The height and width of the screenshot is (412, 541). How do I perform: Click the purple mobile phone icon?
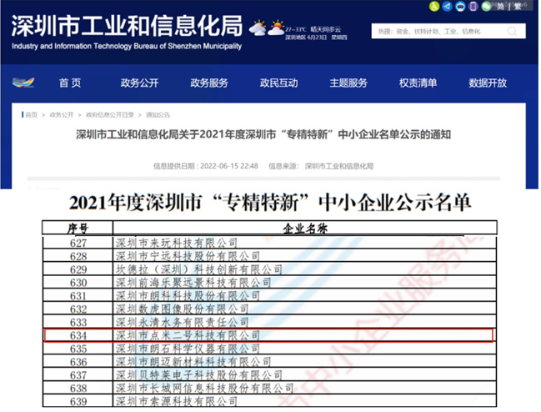(x=475, y=7)
